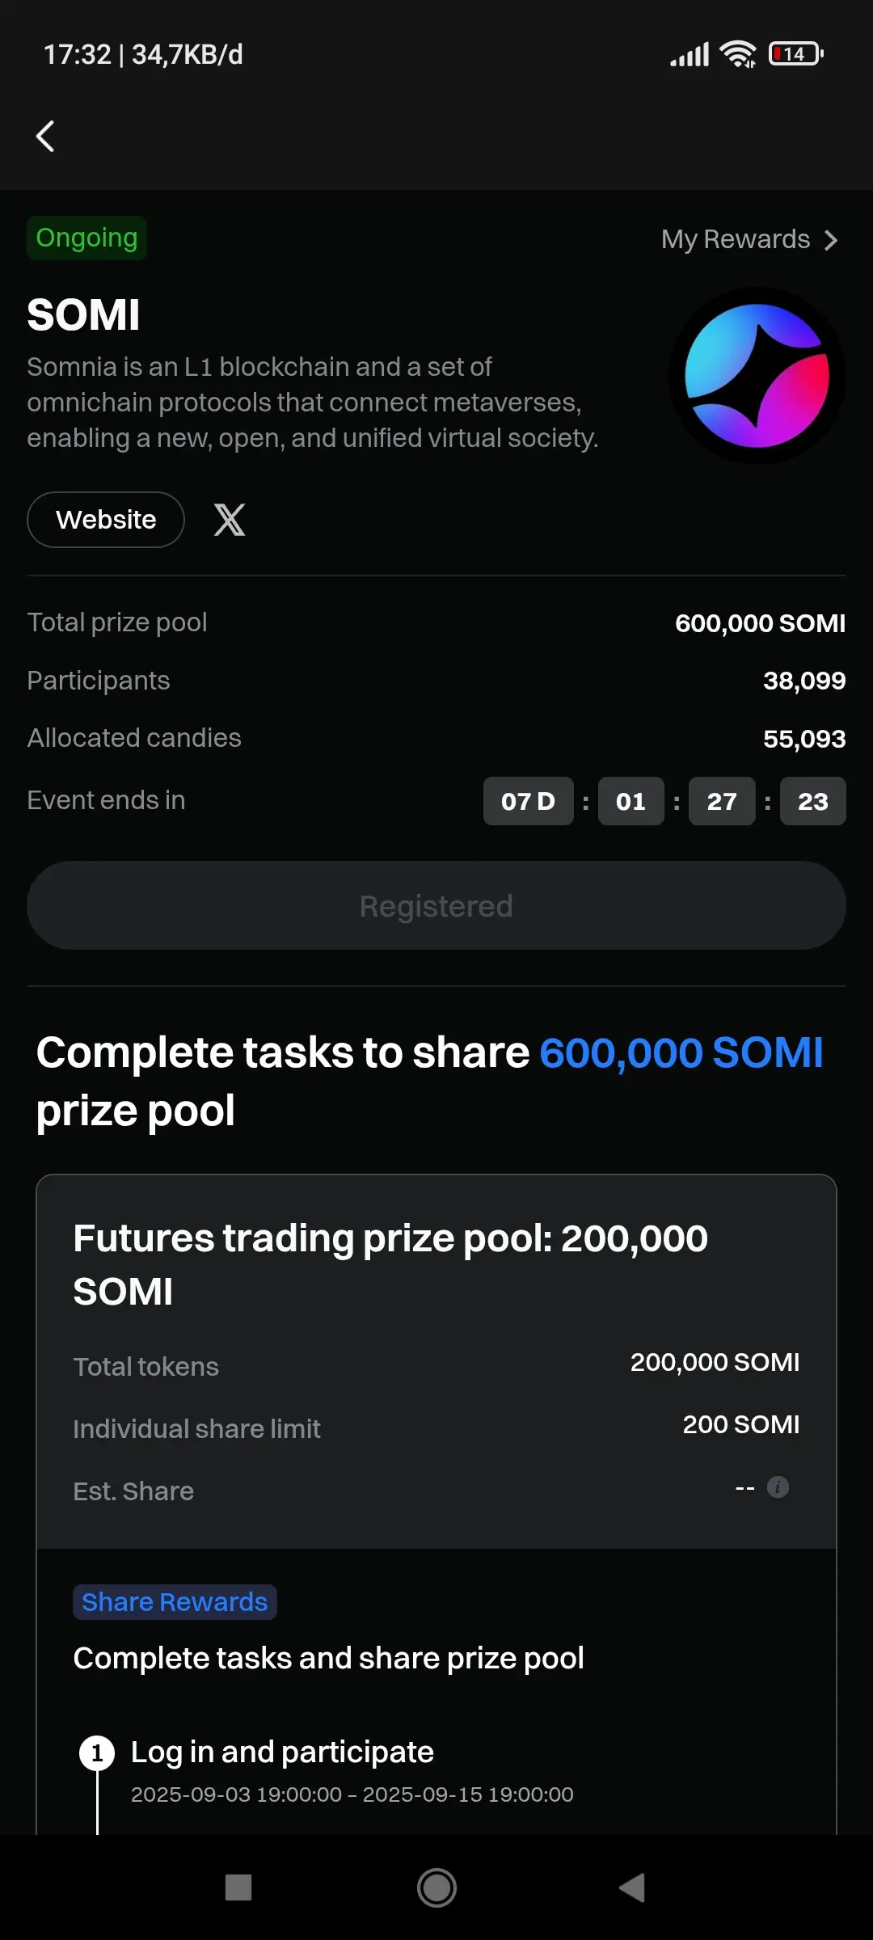Open My Rewards page
The width and height of the screenshot is (873, 1940).
click(x=736, y=239)
